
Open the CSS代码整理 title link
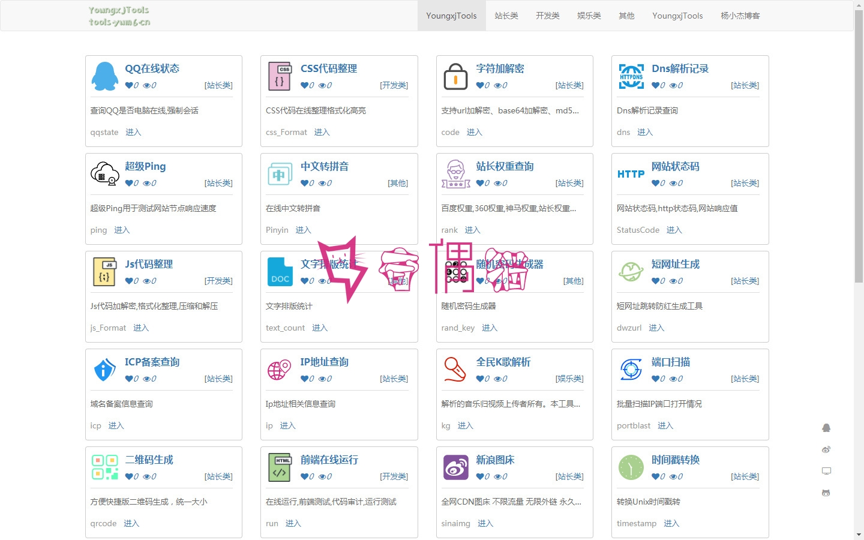coord(329,68)
